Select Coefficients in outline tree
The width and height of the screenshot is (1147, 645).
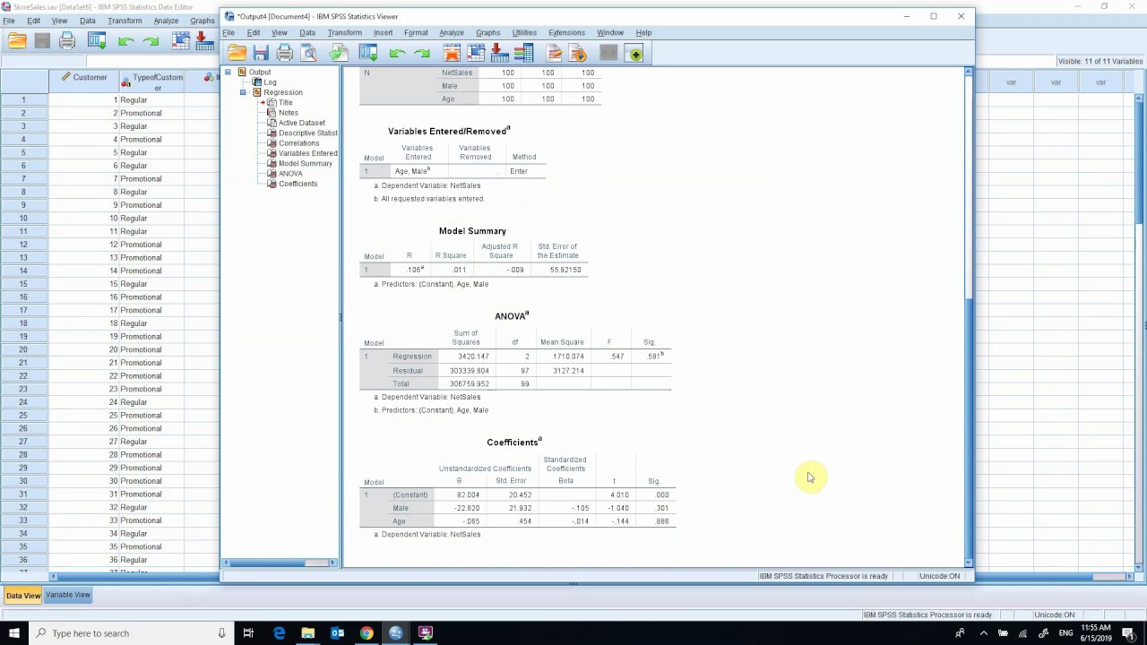pos(298,184)
